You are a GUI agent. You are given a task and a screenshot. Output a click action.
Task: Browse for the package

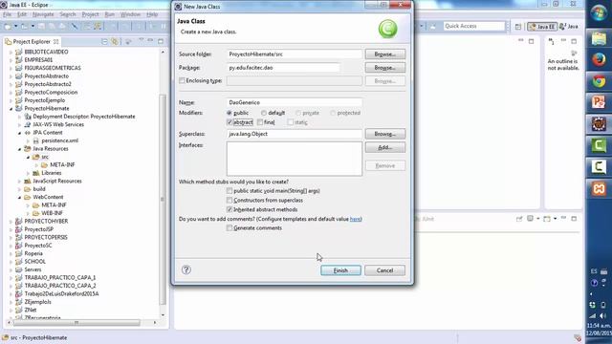(x=385, y=68)
